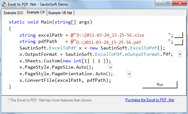Click 'x.OutputFormat' code text
The width and height of the screenshot is (188, 114).
(38, 54)
